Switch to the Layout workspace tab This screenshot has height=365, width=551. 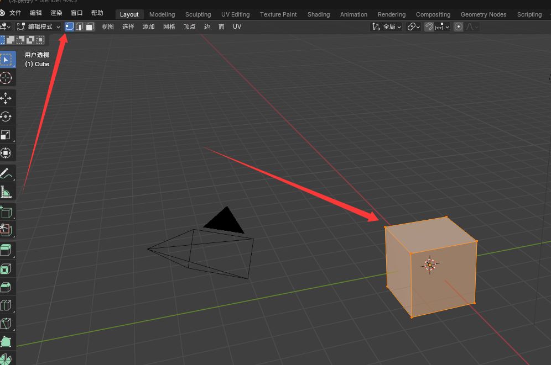pyautogui.click(x=129, y=14)
